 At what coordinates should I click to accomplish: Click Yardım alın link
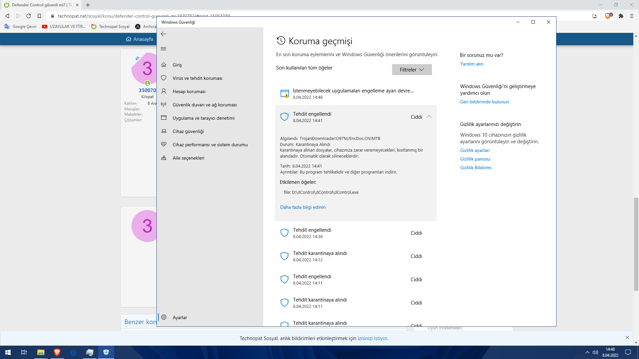coord(471,64)
